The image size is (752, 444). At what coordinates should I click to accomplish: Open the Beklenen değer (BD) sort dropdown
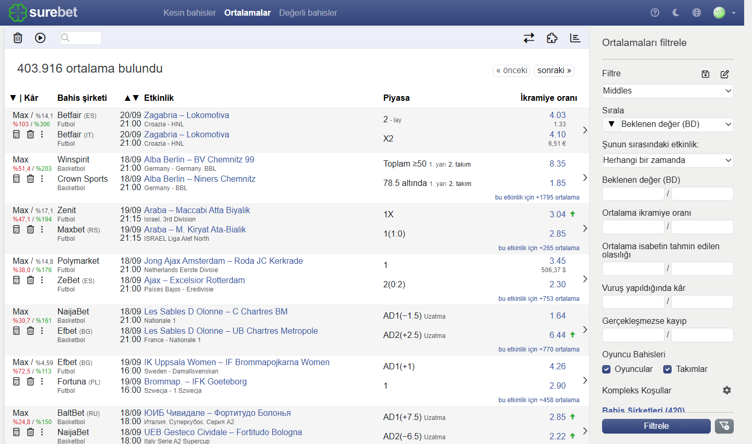677,124
